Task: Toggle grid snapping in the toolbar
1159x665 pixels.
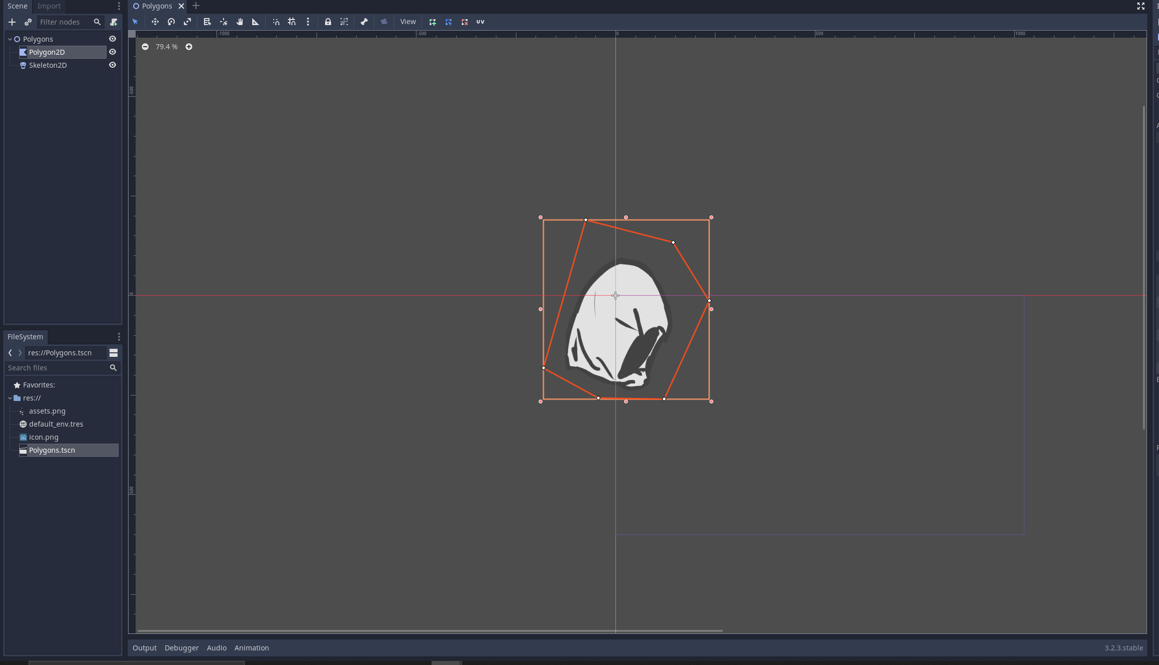Action: 291,22
